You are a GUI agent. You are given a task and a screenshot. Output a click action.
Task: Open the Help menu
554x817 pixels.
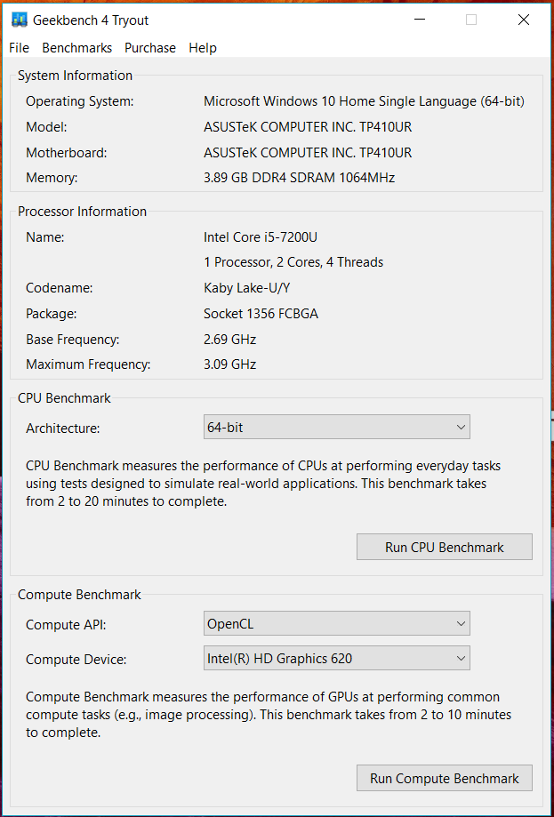tap(202, 48)
